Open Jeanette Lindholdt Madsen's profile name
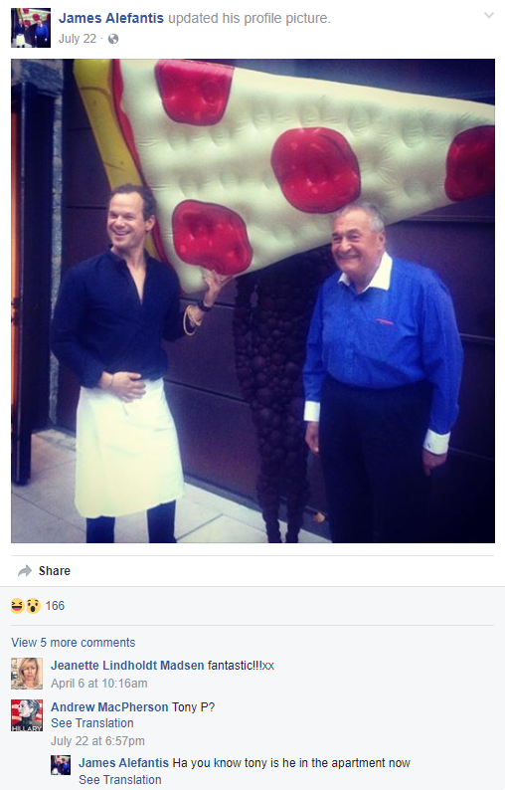This screenshot has width=505, height=790. pyautogui.click(x=127, y=666)
